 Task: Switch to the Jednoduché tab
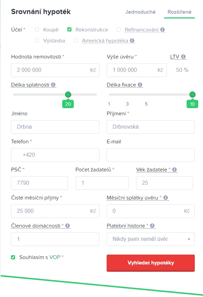click(140, 12)
